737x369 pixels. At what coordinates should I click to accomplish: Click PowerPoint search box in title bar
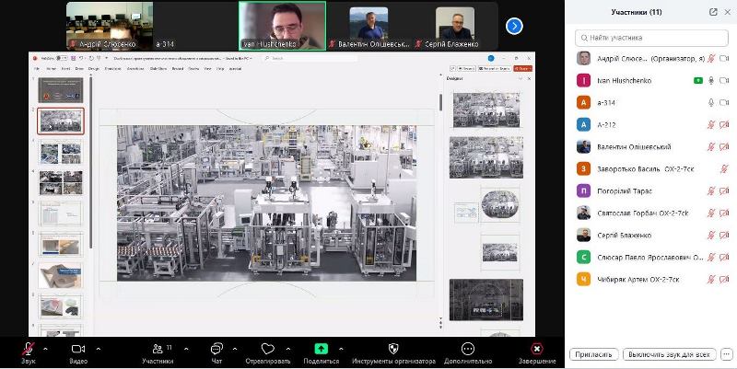[x=310, y=58]
